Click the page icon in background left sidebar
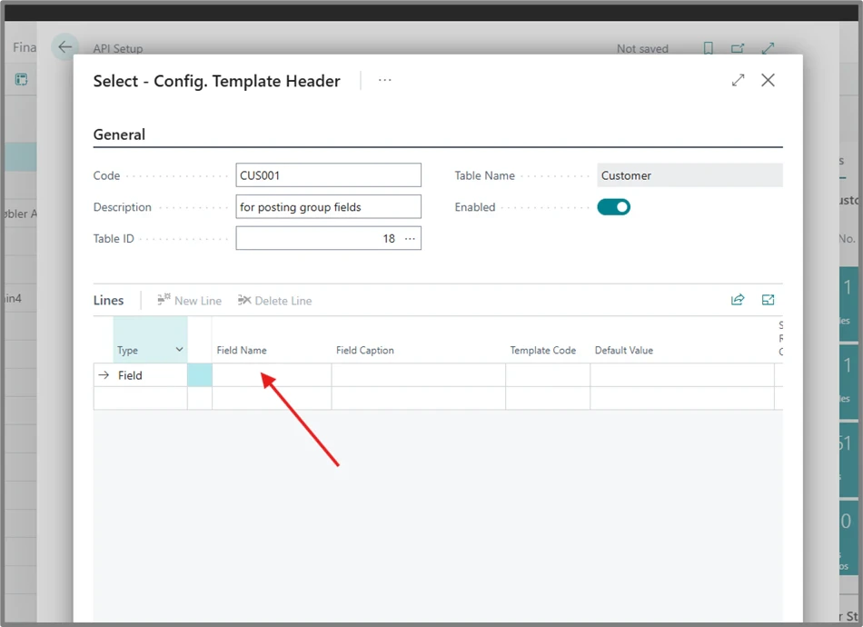The height and width of the screenshot is (627, 863). (22, 79)
